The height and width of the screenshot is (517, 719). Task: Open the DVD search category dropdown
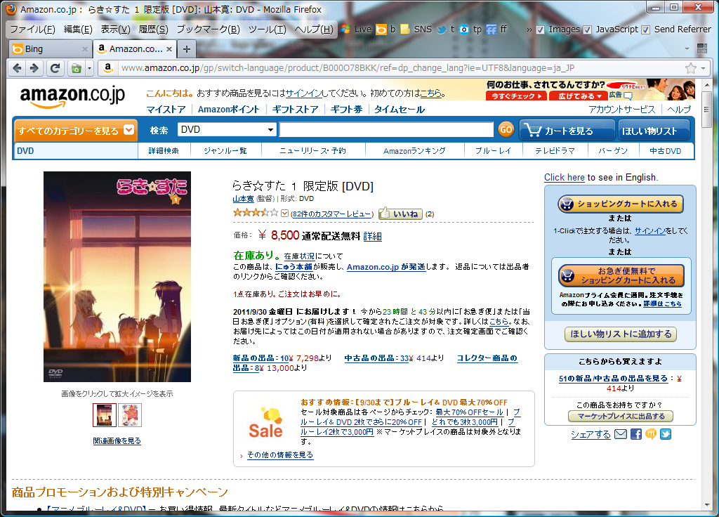pos(227,129)
